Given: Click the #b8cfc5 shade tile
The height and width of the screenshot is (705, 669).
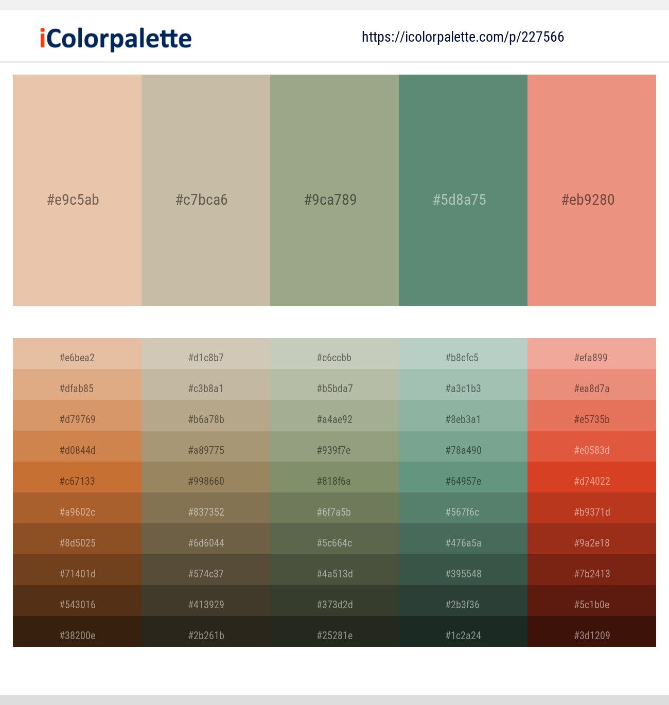Looking at the screenshot, I should pyautogui.click(x=463, y=358).
